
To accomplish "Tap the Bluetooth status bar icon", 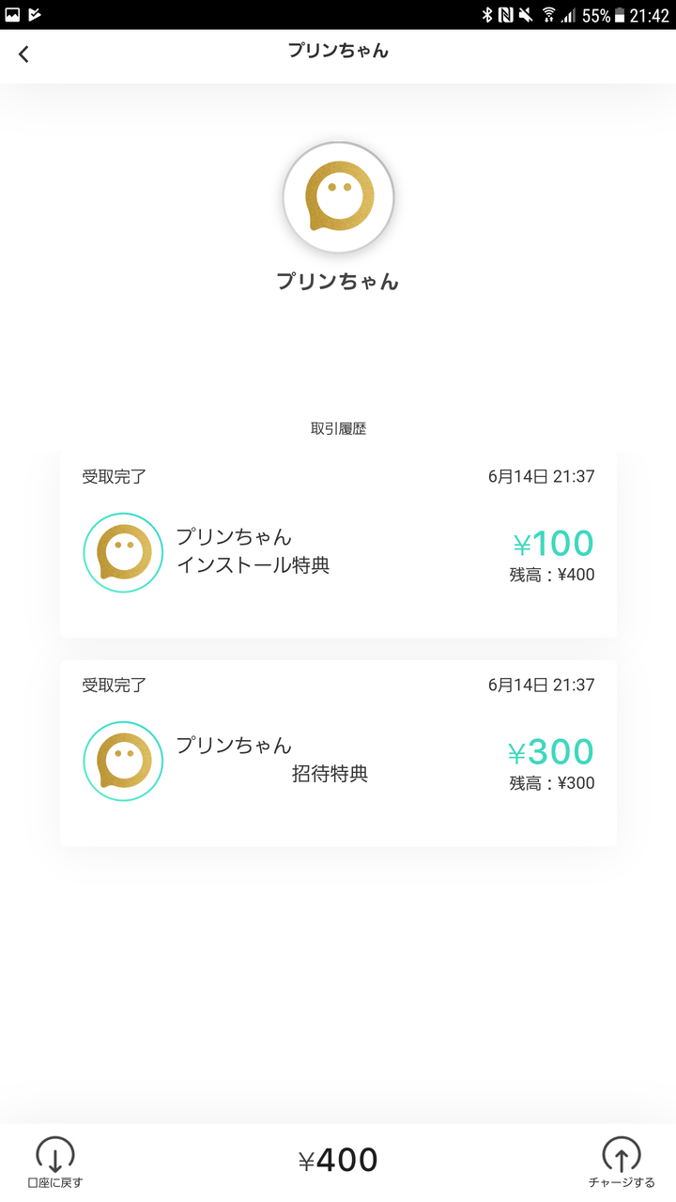I will click(486, 15).
